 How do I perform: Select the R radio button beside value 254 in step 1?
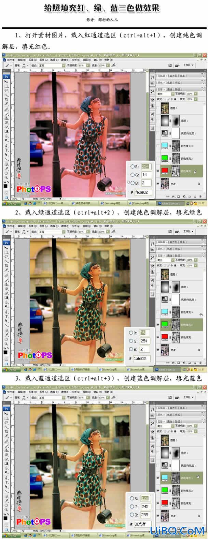pyautogui.click(x=132, y=166)
